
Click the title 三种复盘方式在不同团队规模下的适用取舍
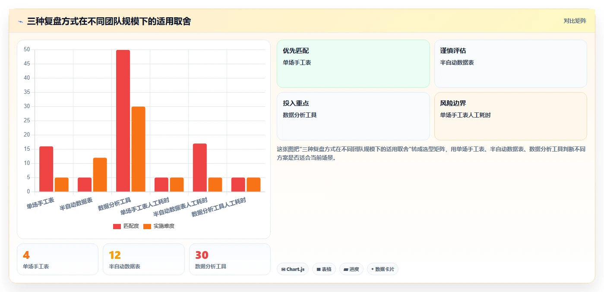(x=109, y=21)
